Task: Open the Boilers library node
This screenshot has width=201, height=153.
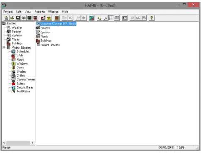Action: [20, 84]
